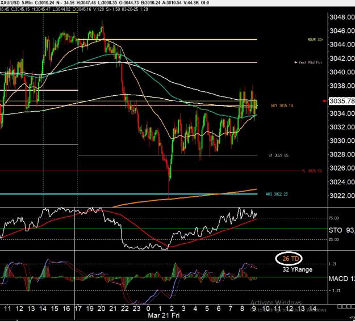The width and height of the screenshot is (355, 321).
Task: Click the stochastic 75.00 level label
Action: coord(333,218)
